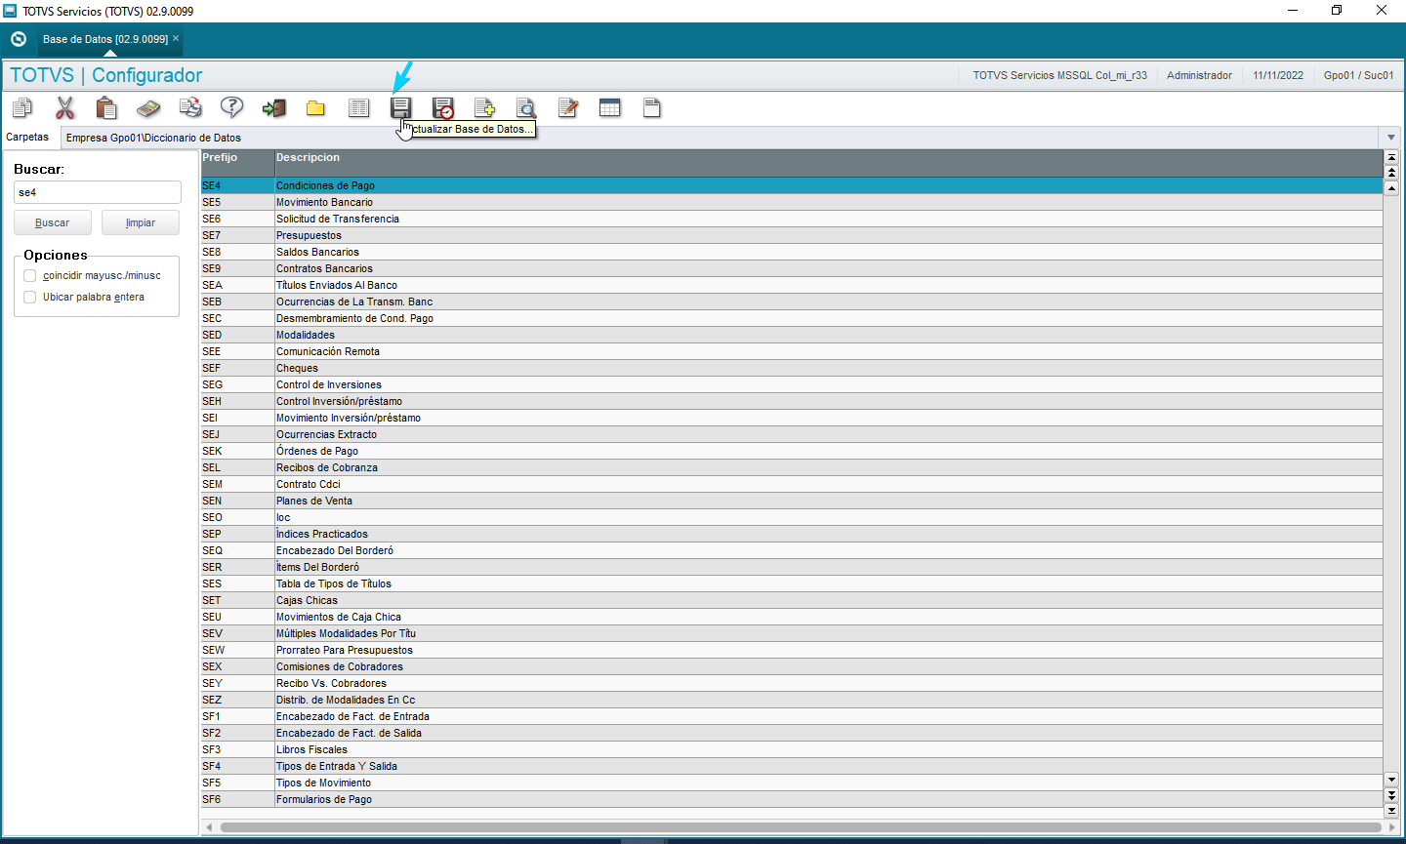Click the Copy documents toolbar icon
This screenshot has width=1406, height=844.
22,107
